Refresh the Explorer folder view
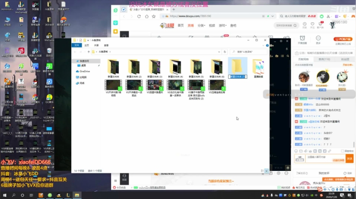Viewport: 356px width, 199px height. point(225,52)
